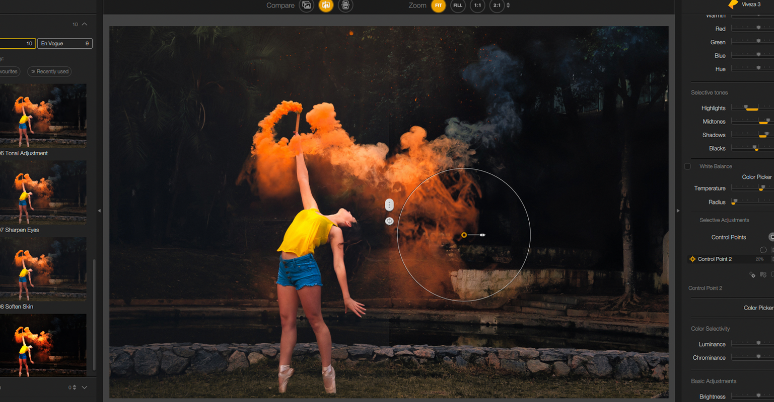Toggle the split-view compare icon
This screenshot has height=402, width=774.
[x=326, y=5]
